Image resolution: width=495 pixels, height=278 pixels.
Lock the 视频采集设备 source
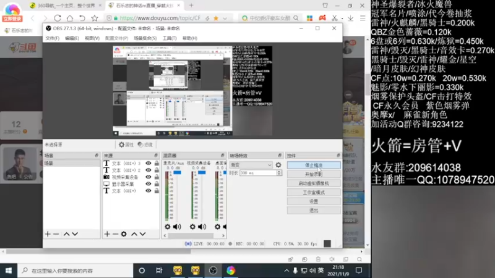point(157,177)
